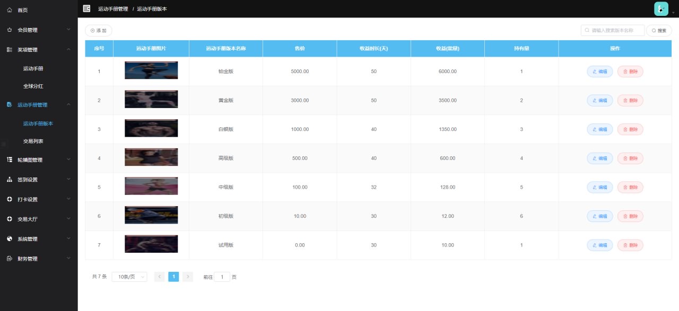
Task: Expand the 会员管理 menu chevron
Action: tap(68, 30)
